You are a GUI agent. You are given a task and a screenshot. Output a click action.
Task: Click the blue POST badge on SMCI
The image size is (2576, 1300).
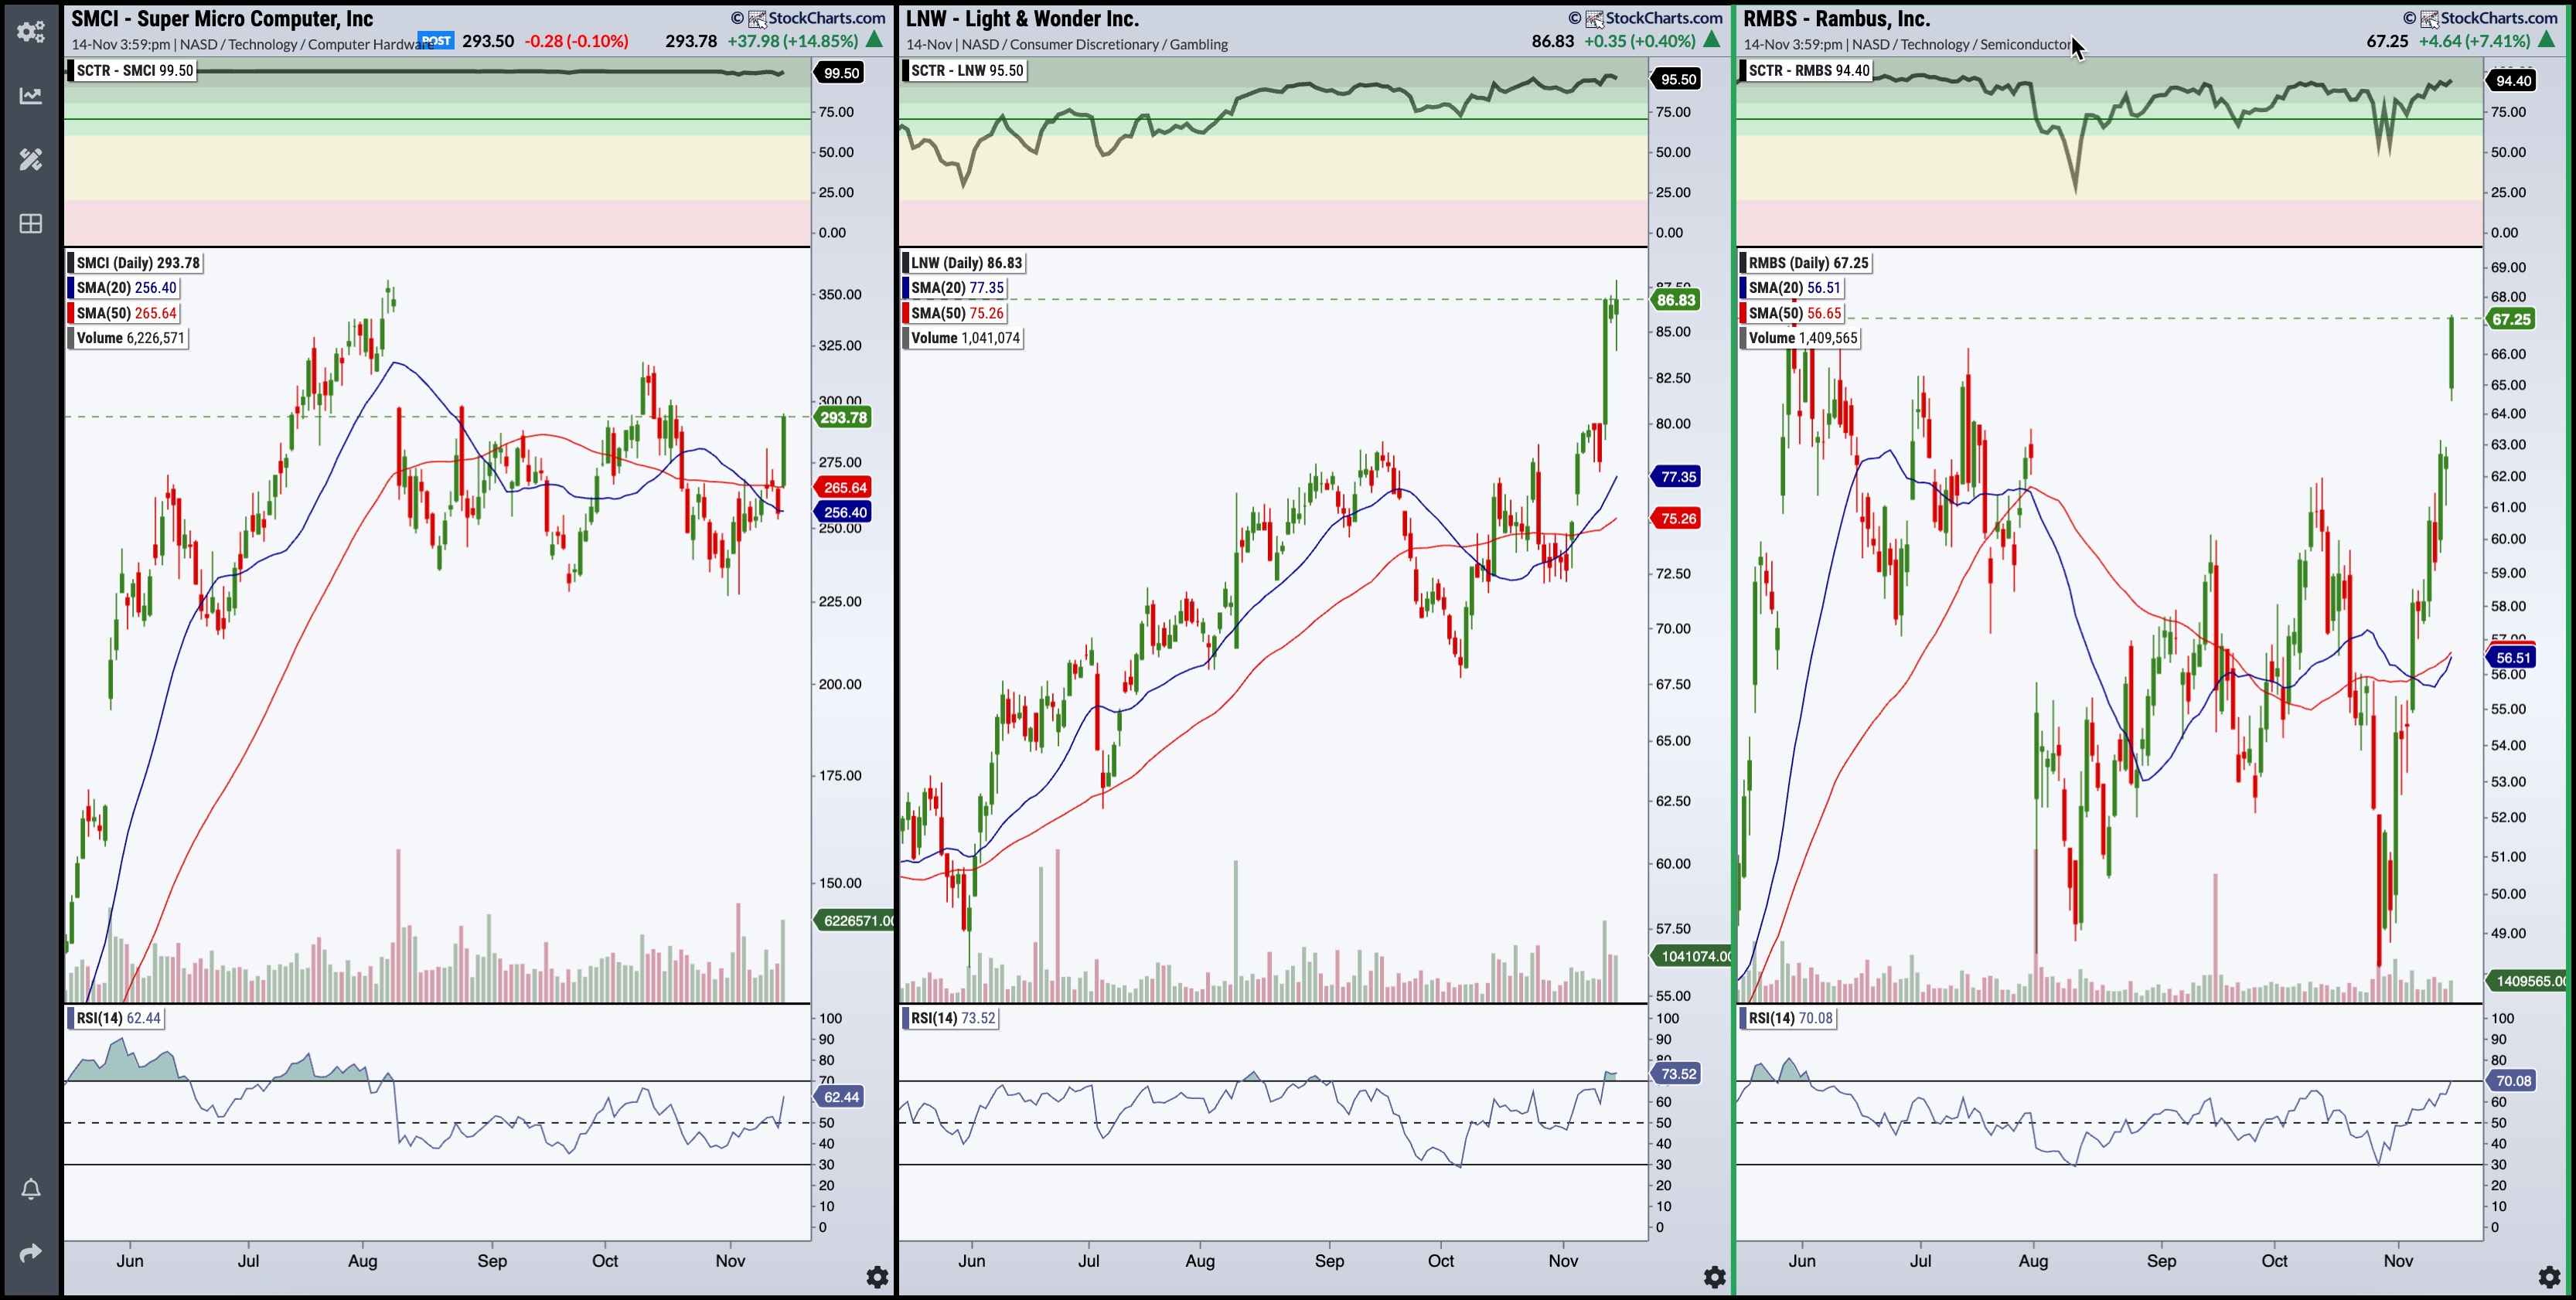pos(436,41)
